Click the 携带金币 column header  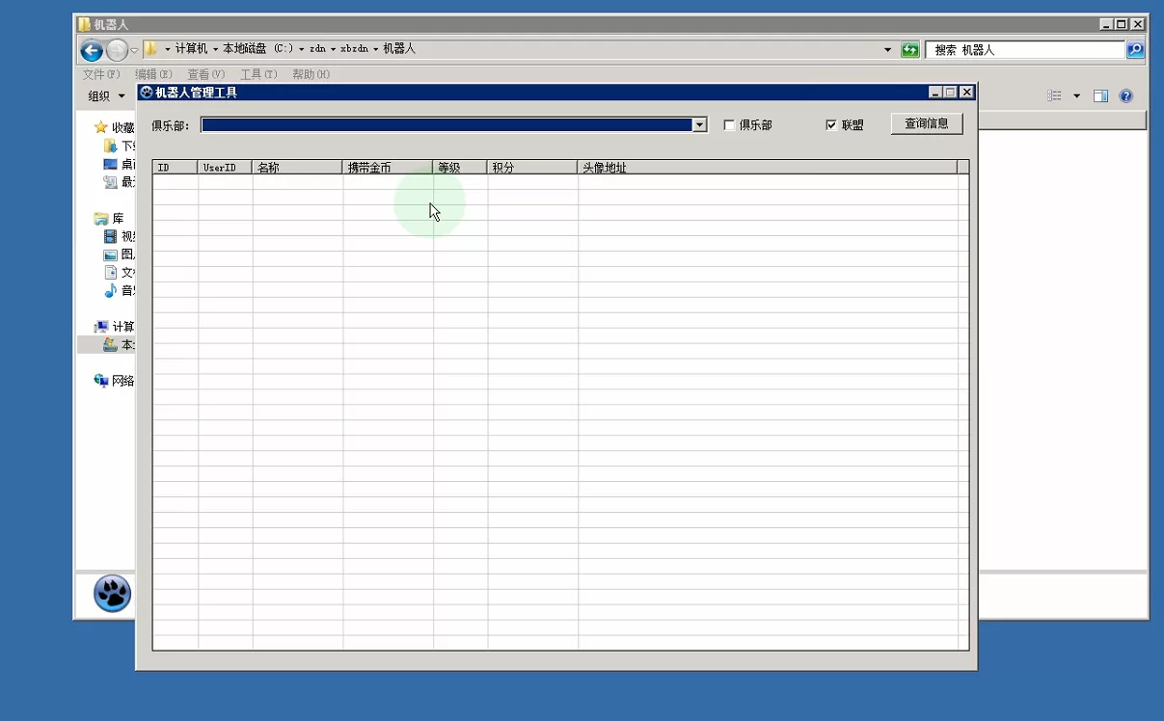387,168
